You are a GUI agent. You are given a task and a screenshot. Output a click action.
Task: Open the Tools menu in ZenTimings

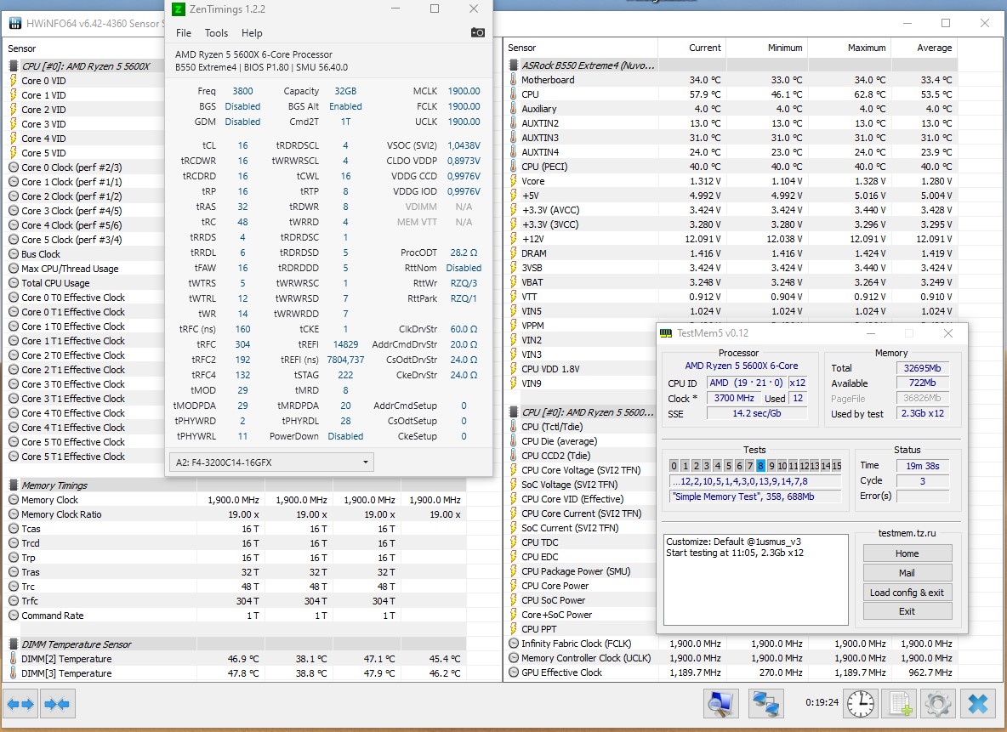click(x=216, y=33)
